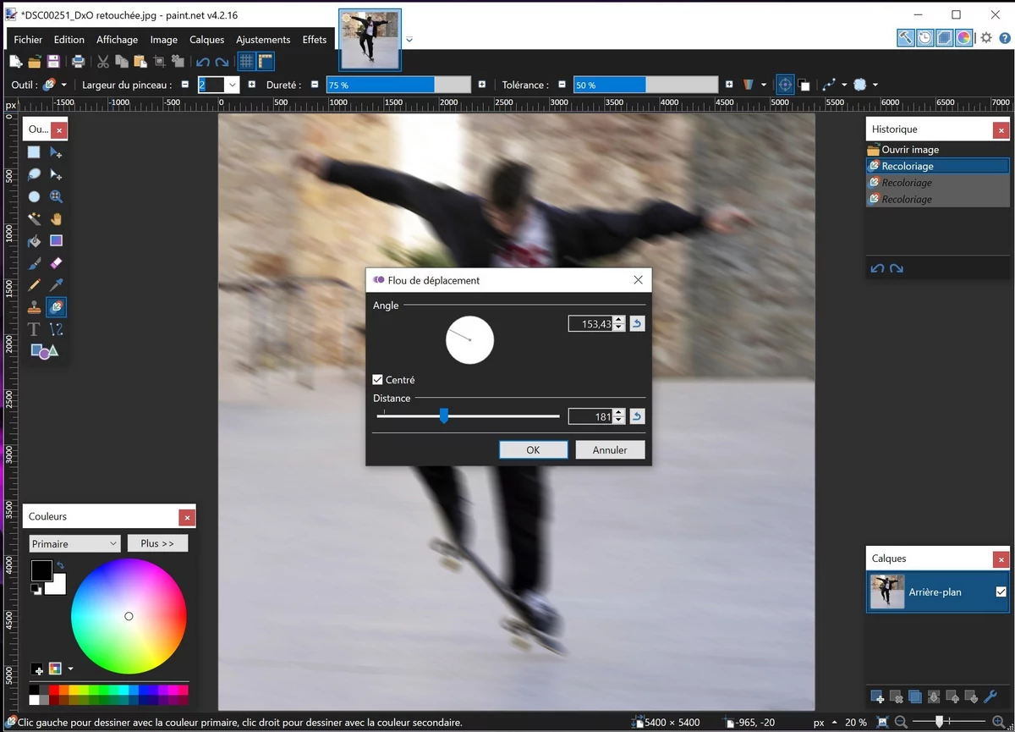Click the New file icon
1015x732 pixels.
pyautogui.click(x=15, y=61)
